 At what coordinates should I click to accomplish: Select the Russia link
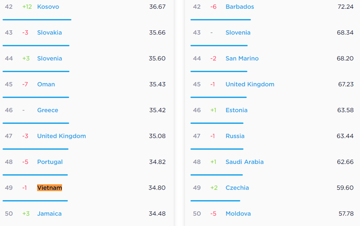235,136
